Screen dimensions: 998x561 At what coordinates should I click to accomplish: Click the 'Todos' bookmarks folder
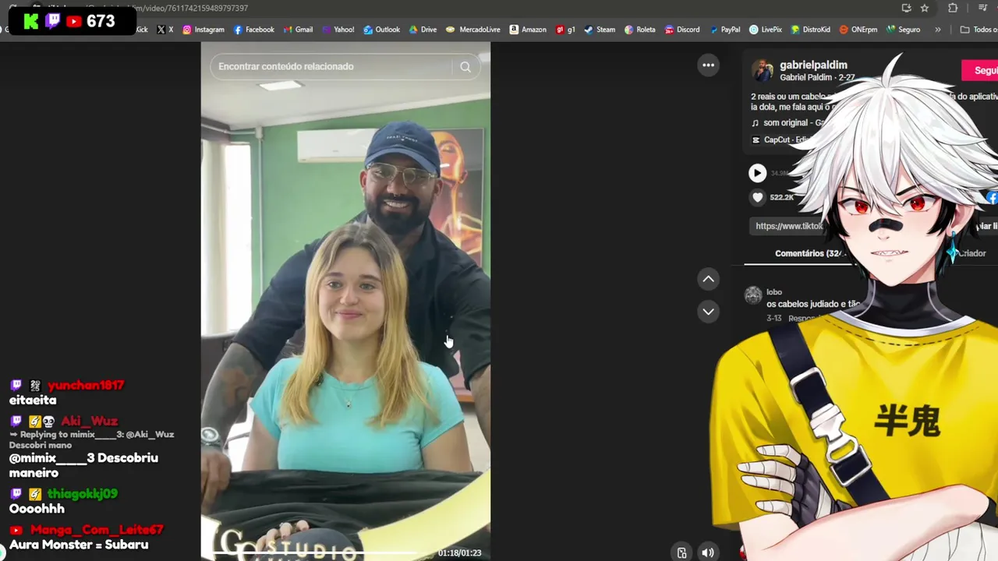979,30
